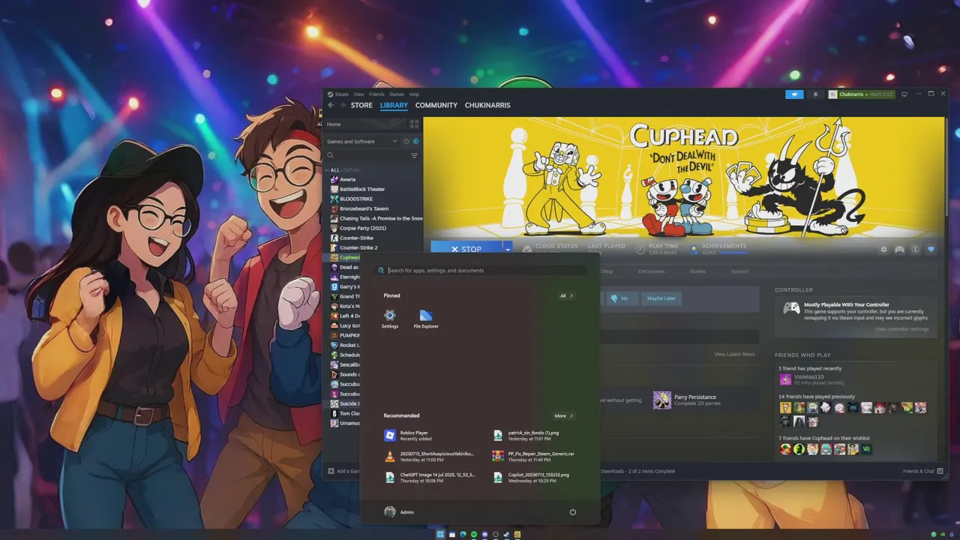Screen dimensions: 960x540
Task: Select BattleBlock Theater in game list
Action: pos(362,189)
